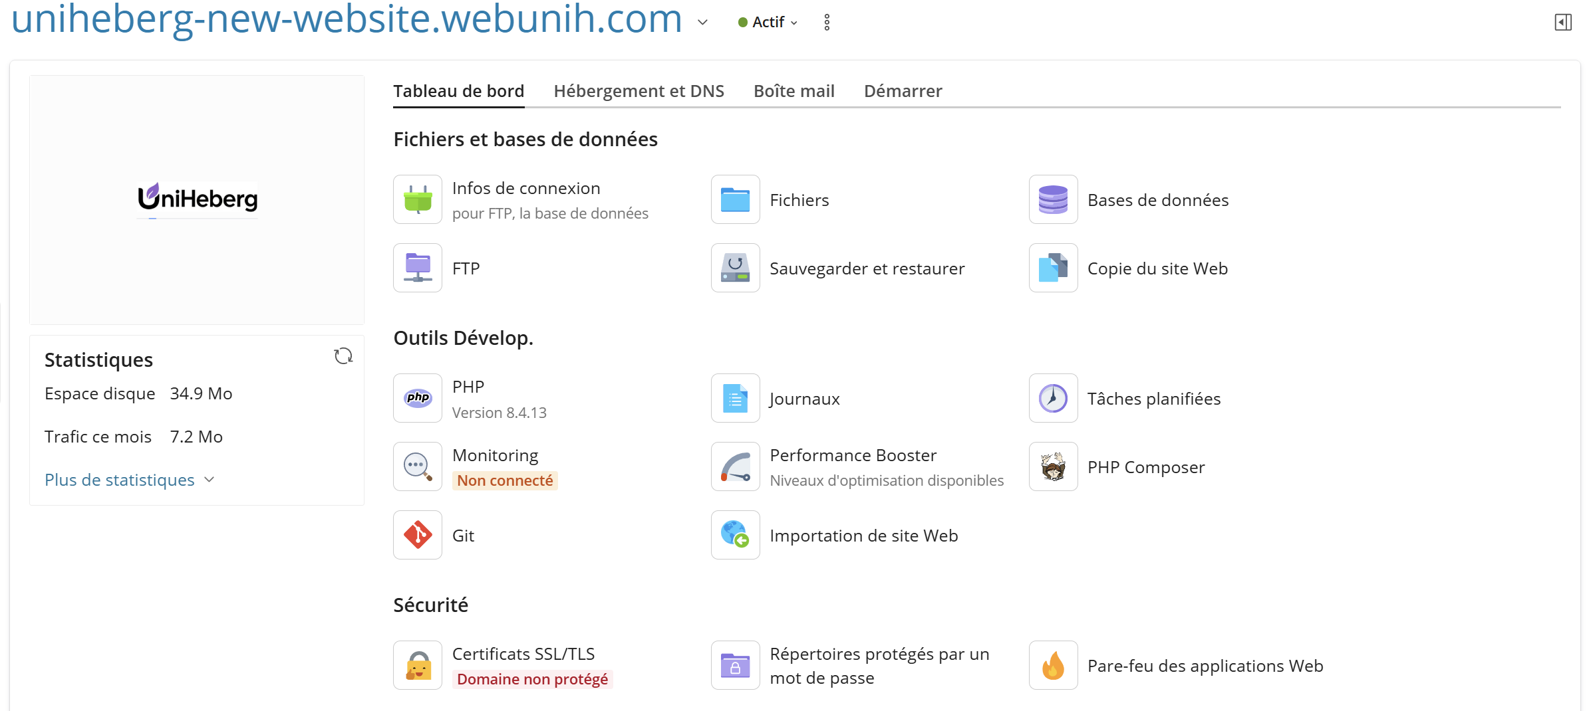Switch to the Hébergement et DNS tab

tap(639, 91)
